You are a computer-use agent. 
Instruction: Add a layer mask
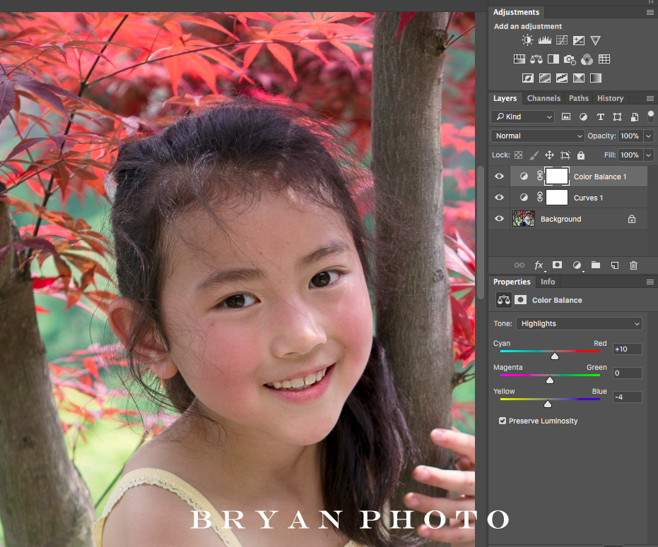[x=557, y=265]
